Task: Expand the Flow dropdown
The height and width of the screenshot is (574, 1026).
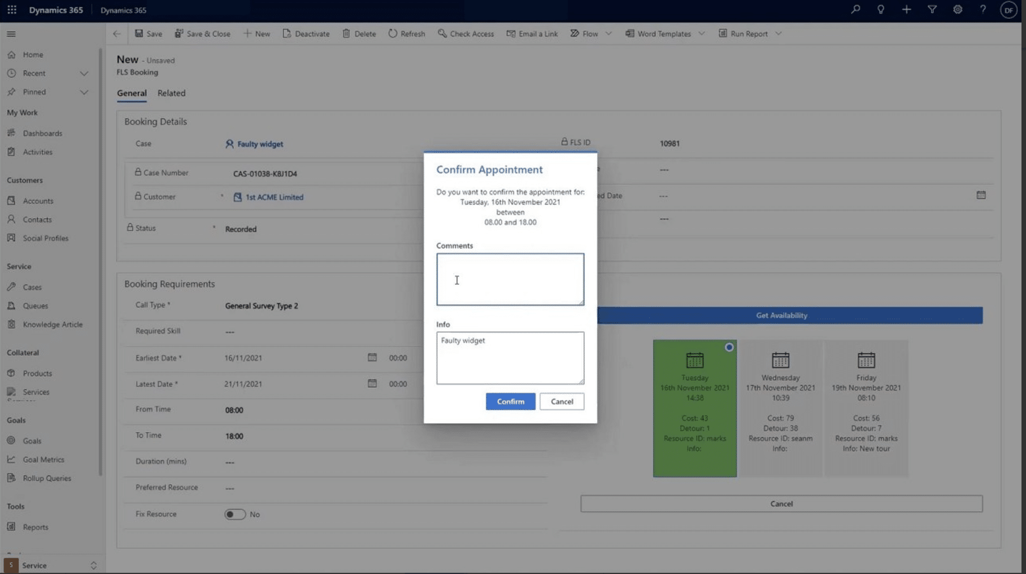Action: (609, 33)
